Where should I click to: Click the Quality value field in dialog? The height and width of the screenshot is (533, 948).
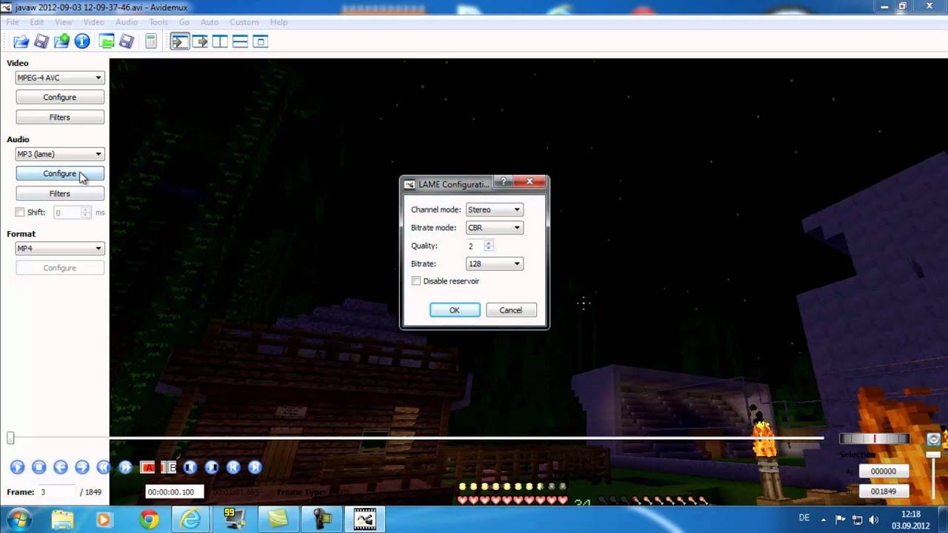tap(474, 246)
